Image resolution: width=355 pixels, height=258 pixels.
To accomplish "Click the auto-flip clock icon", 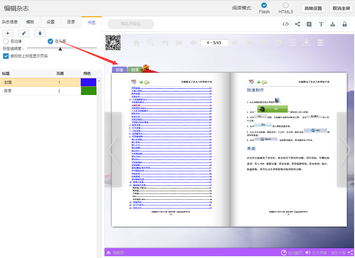I will [284, 252].
